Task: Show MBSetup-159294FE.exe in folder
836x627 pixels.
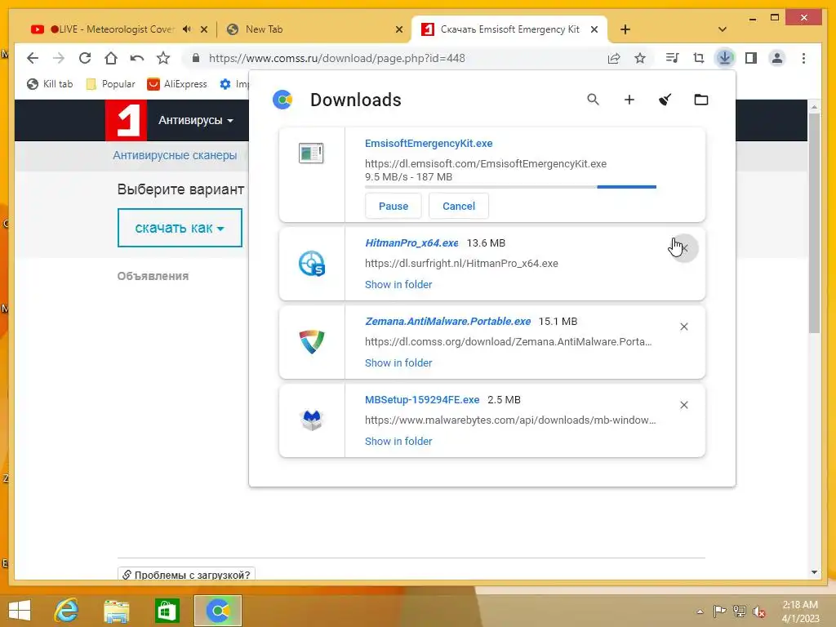Action: tap(398, 442)
